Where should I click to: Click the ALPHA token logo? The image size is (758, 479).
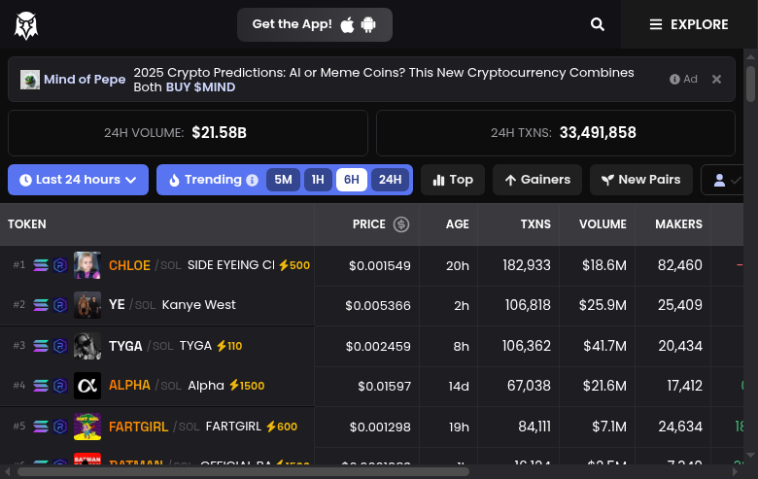[x=87, y=386]
